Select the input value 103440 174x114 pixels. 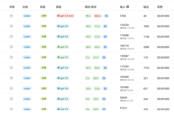(x=125, y=77)
